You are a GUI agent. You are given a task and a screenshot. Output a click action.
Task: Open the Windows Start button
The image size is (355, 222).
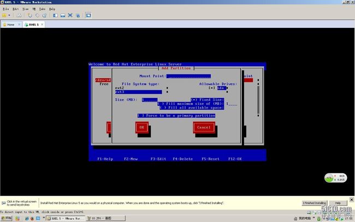coord(6,218)
